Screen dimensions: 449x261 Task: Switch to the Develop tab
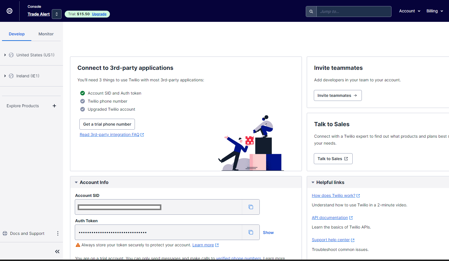click(x=17, y=34)
